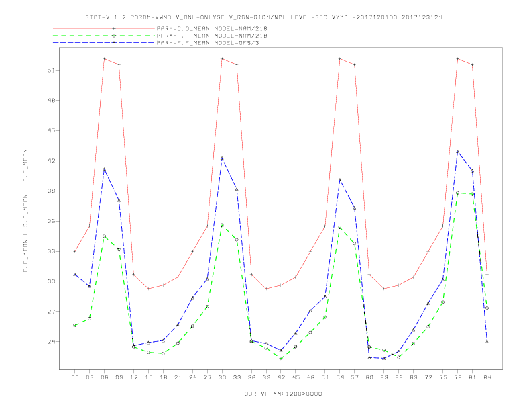This screenshot has height=411, width=531.
Task: Click x-axis forecast hour label 42
Action: [x=281, y=377]
